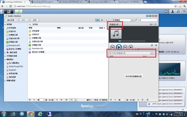Collapse the 音樂庫 tree node

(5, 25)
